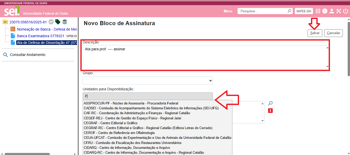Click the green tag icon beside process number
The image size is (350, 155).
tap(58, 22)
